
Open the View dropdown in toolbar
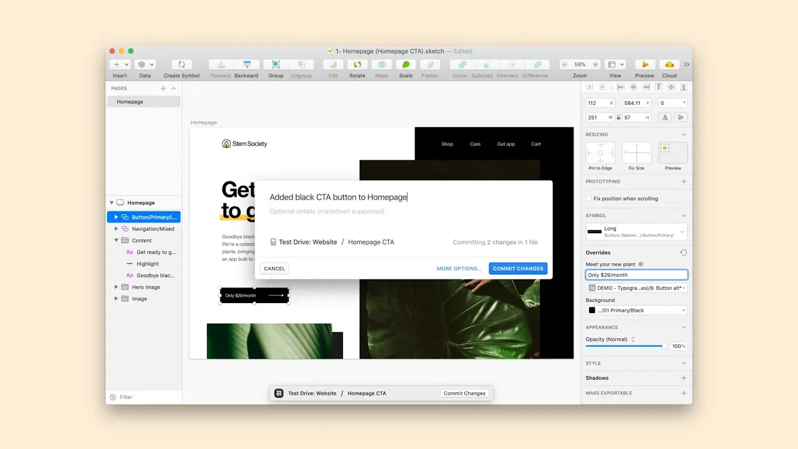615,64
